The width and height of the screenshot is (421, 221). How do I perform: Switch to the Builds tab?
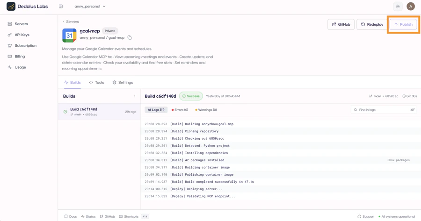click(x=73, y=82)
